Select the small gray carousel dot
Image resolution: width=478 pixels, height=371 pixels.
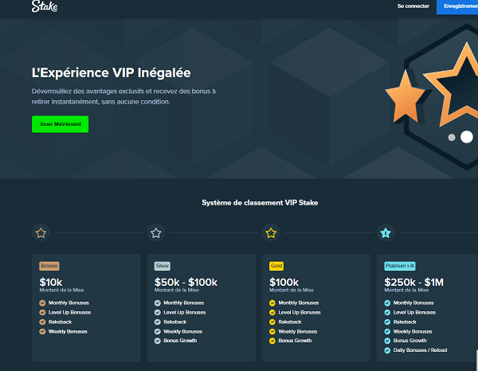point(452,138)
